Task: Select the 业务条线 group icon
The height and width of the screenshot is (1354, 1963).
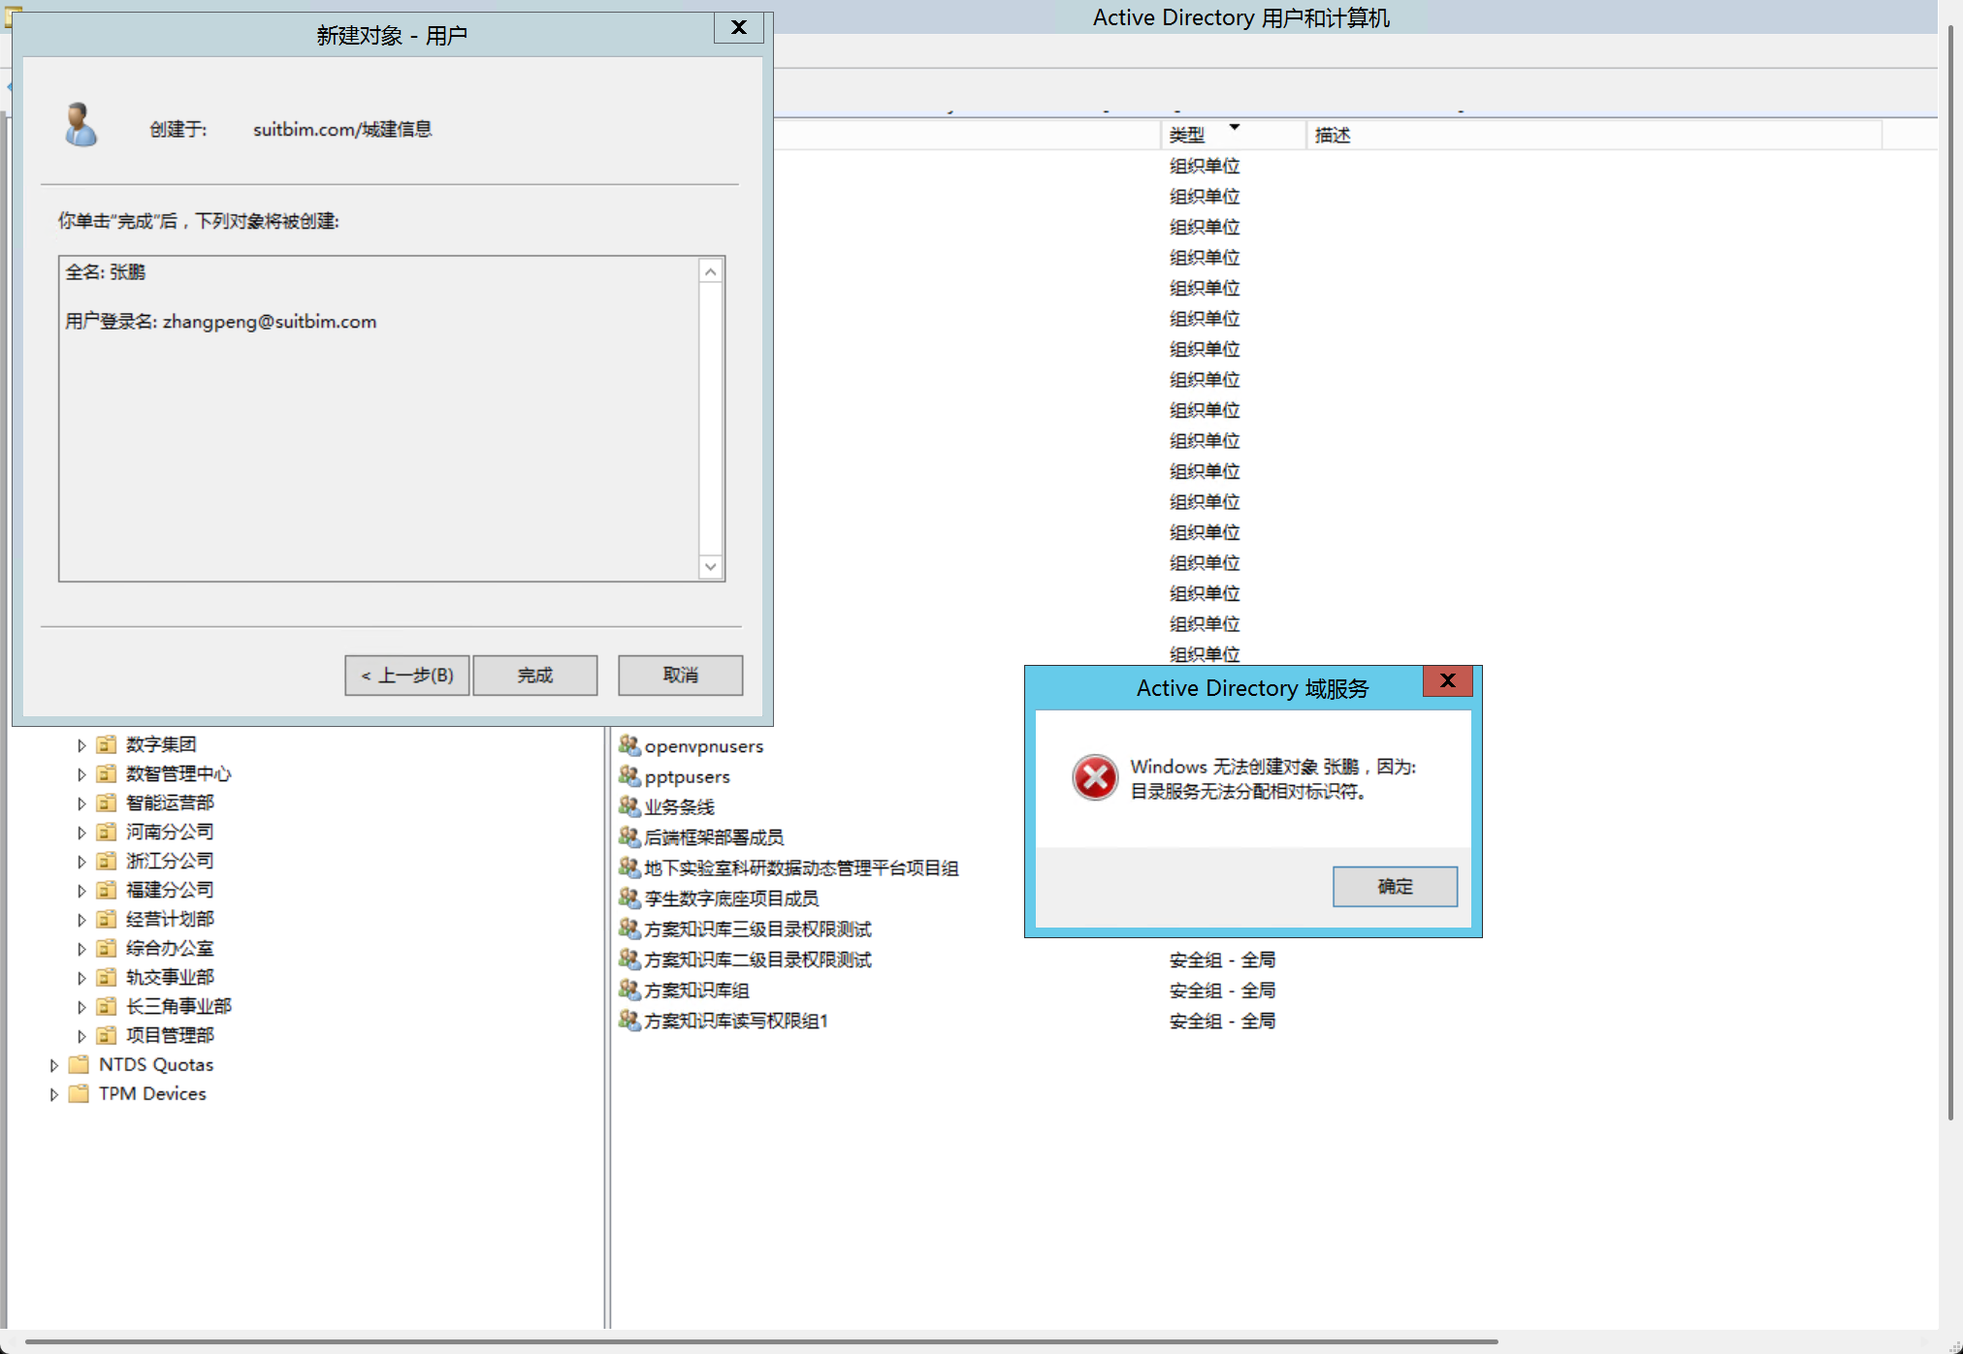Action: tap(629, 806)
